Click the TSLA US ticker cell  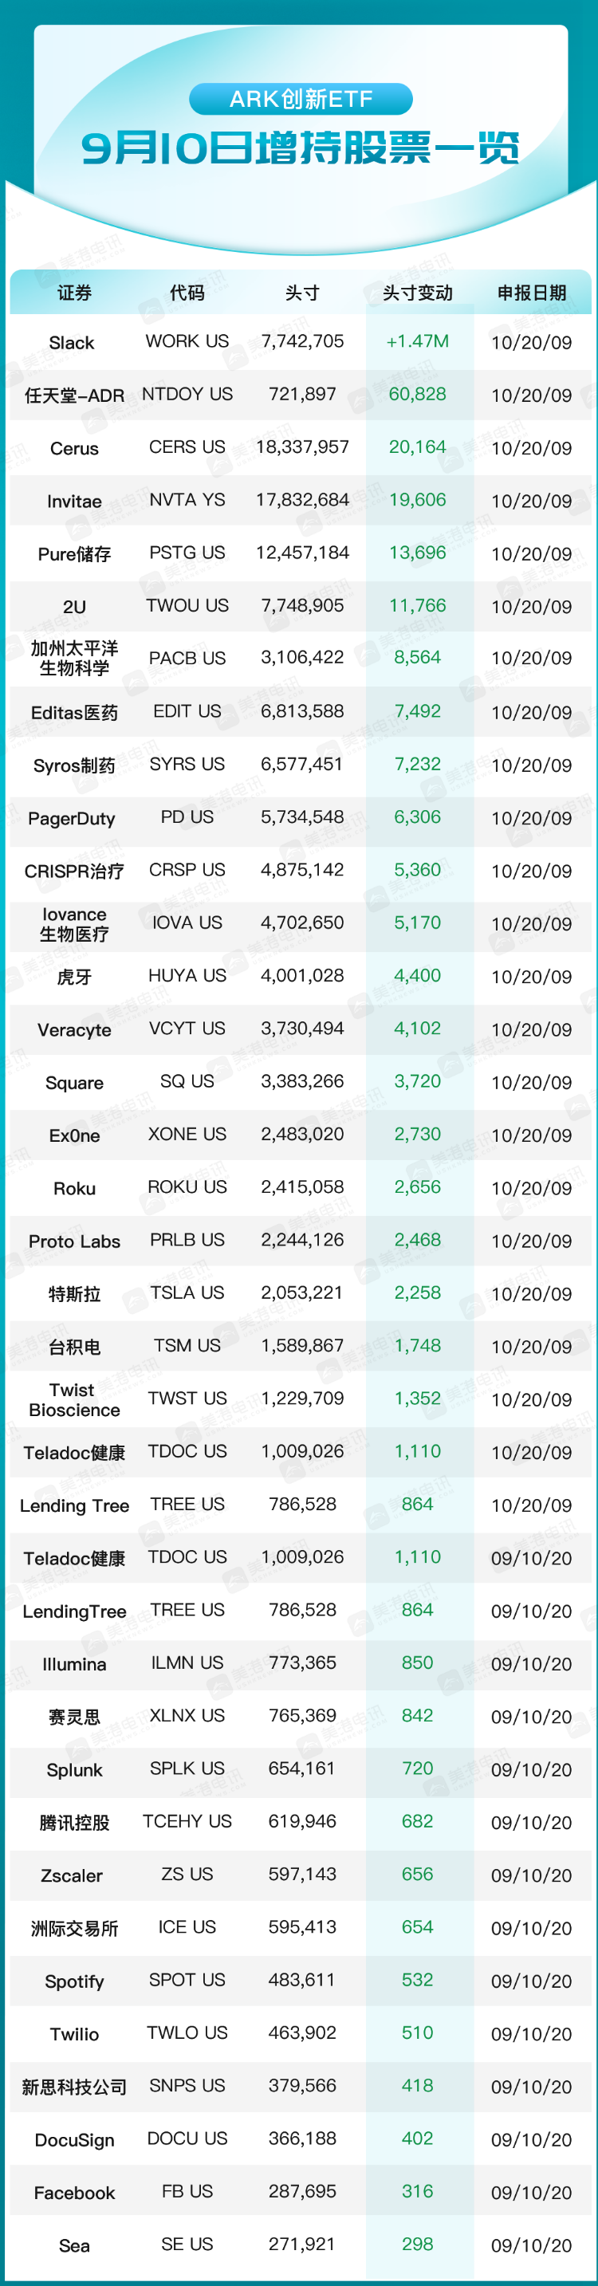pos(187,1293)
